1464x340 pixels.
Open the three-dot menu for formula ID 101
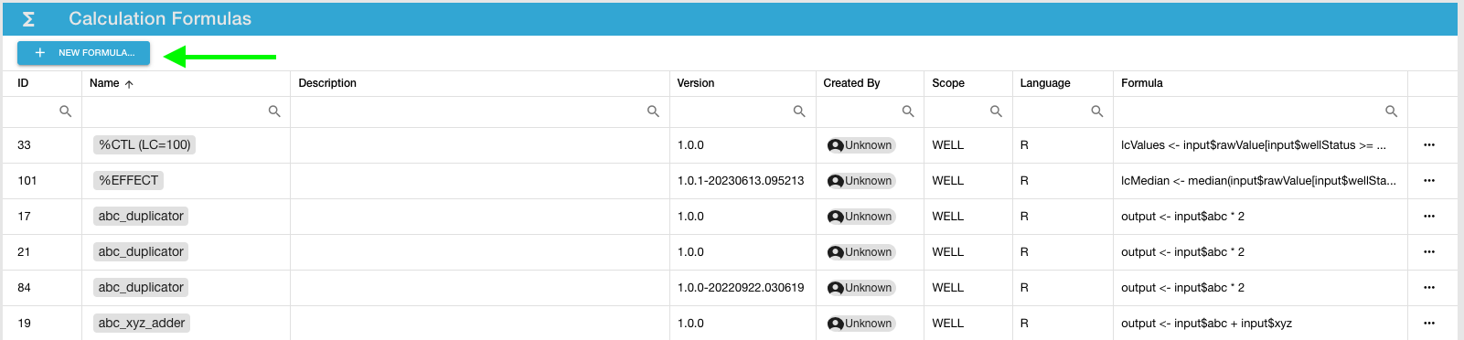(x=1429, y=181)
